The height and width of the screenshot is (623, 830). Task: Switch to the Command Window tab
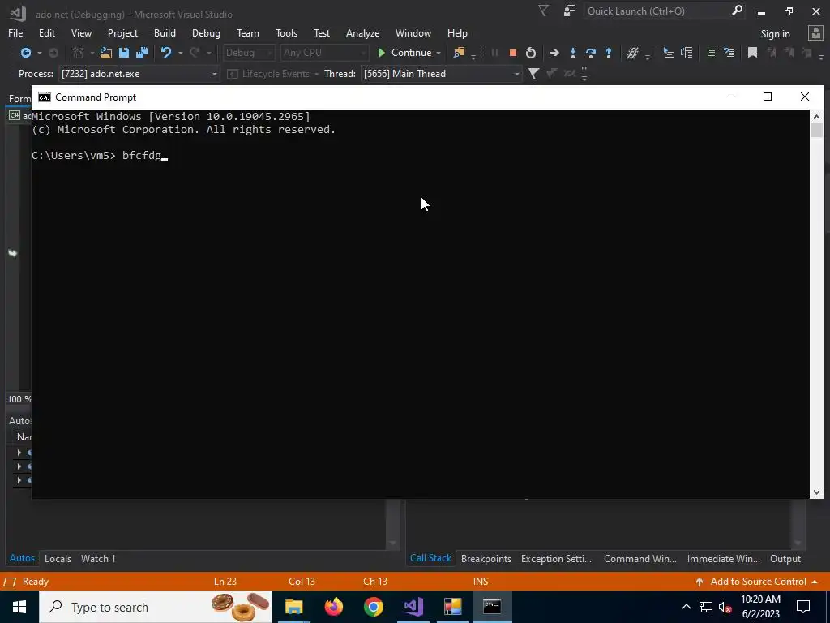point(640,558)
